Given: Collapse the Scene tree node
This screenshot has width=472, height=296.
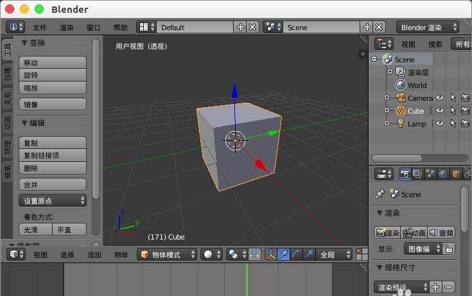Looking at the screenshot, I should click(374, 58).
